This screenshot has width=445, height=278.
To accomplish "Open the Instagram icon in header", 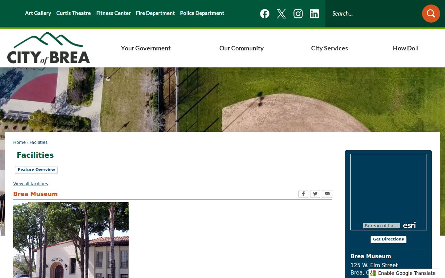I will [x=298, y=14].
